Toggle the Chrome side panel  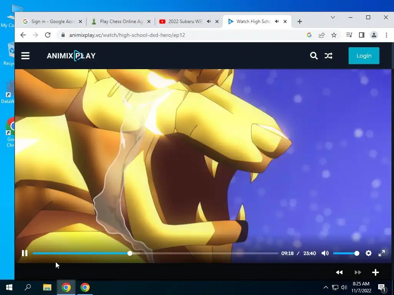tap(362, 35)
